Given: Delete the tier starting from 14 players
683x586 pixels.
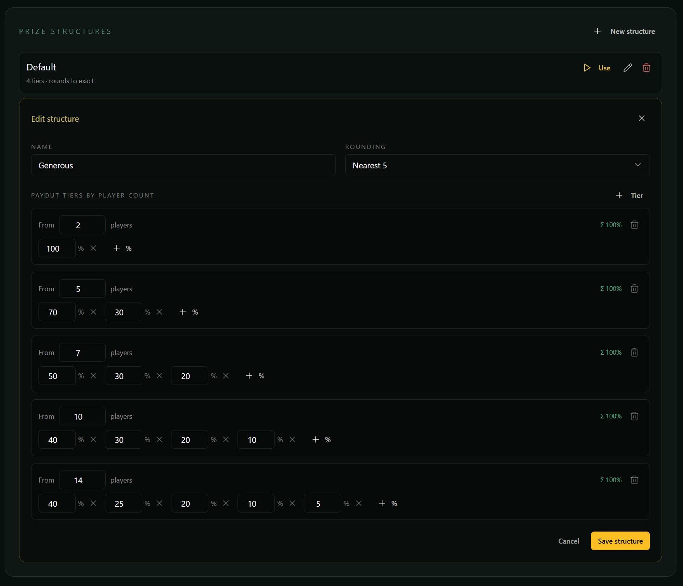Looking at the screenshot, I should click(x=634, y=480).
